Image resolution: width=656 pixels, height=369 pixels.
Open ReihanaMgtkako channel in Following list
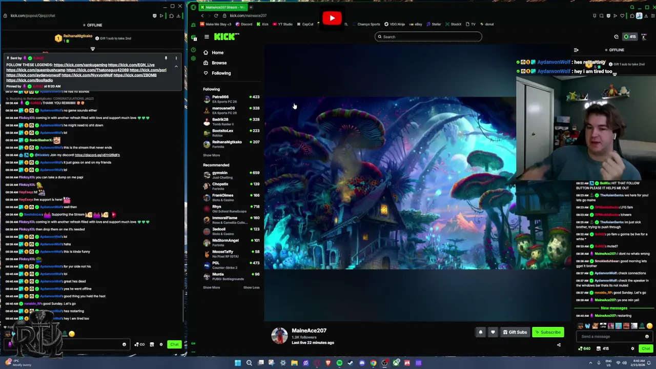click(231, 144)
